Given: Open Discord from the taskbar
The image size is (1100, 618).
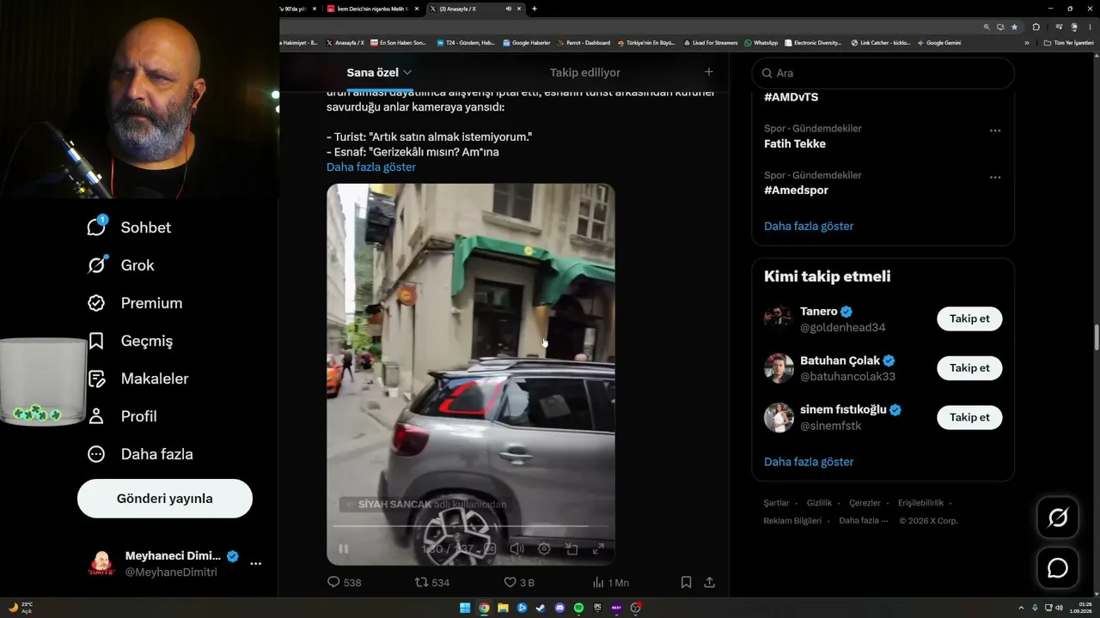Looking at the screenshot, I should tap(559, 608).
